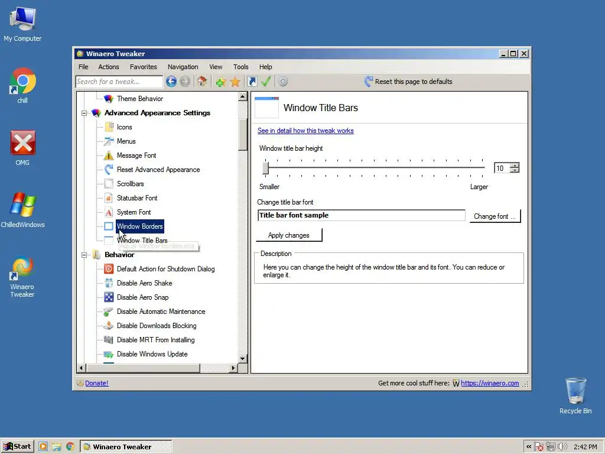Image resolution: width=605 pixels, height=454 pixels.
Task: Increase title bar height spinner up arrow
Action: point(515,166)
